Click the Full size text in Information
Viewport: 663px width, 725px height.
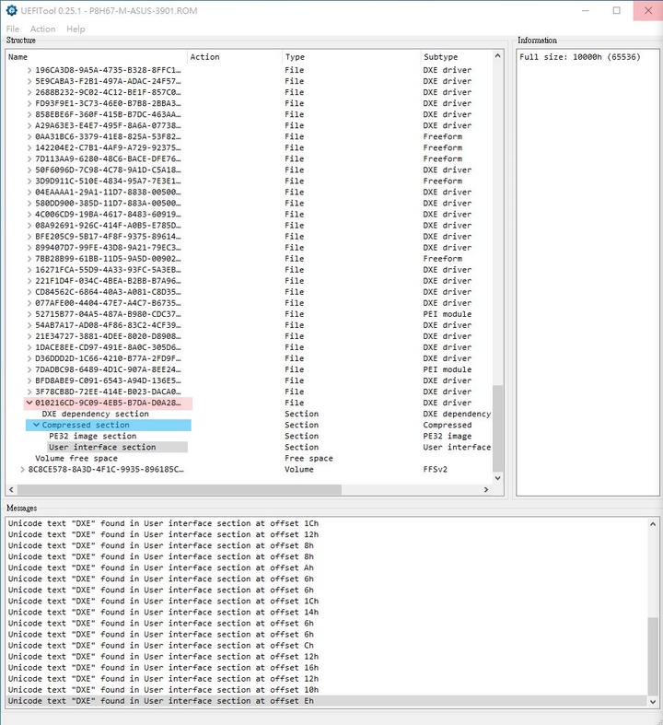[580, 57]
